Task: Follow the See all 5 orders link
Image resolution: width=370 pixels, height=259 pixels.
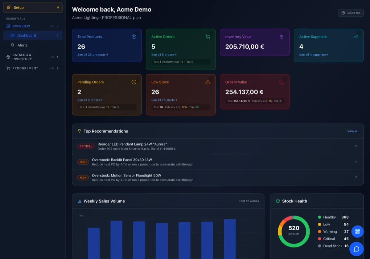Action: point(164,55)
